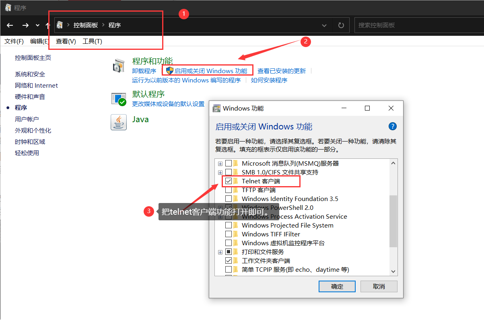The image size is (484, 320).
Task: Go back using the back arrow
Action: point(10,25)
